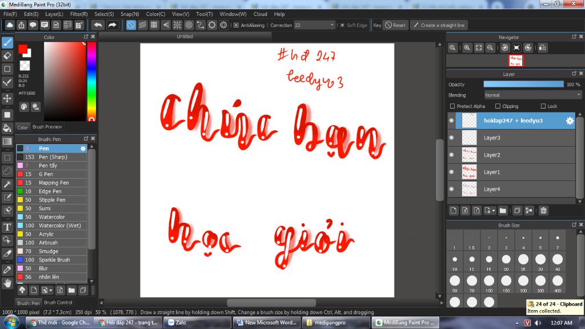This screenshot has width=585, height=329.
Task: Select the Brush tool in left toolbar
Action: (7, 42)
